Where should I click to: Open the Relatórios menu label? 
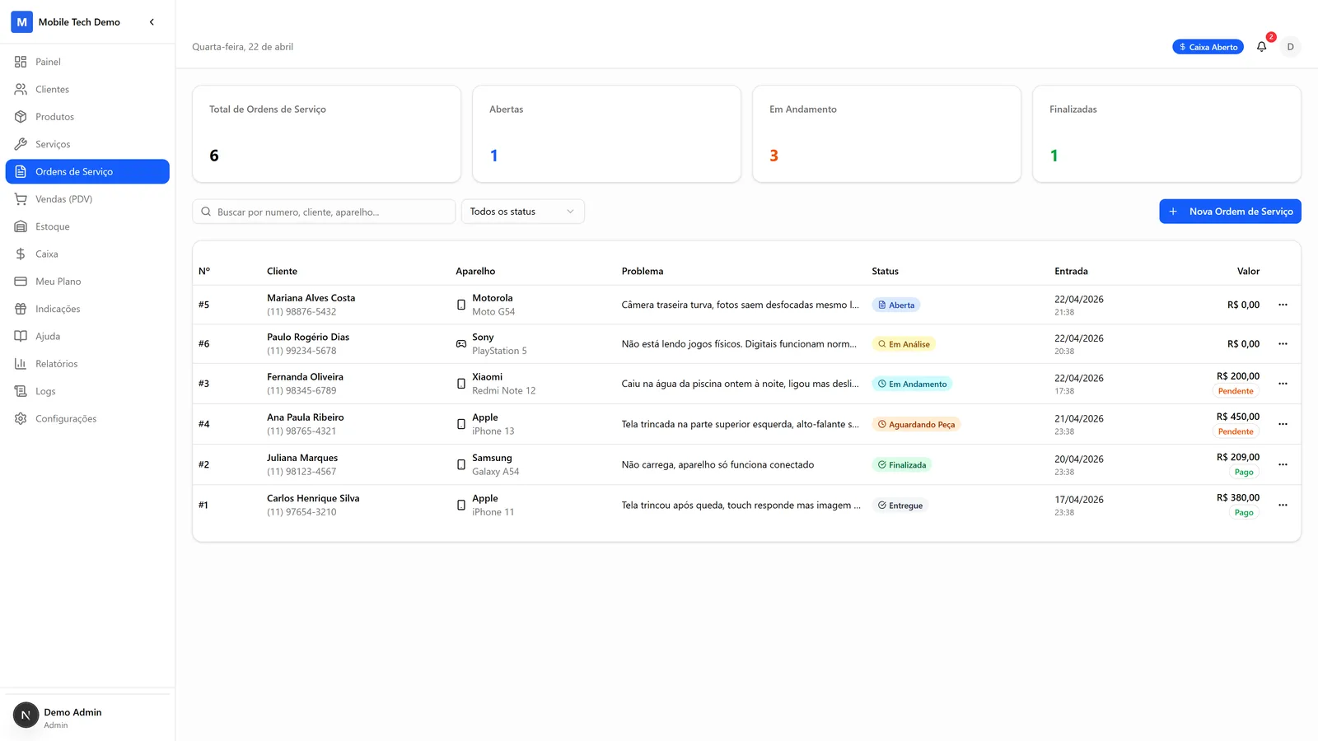[x=57, y=364]
